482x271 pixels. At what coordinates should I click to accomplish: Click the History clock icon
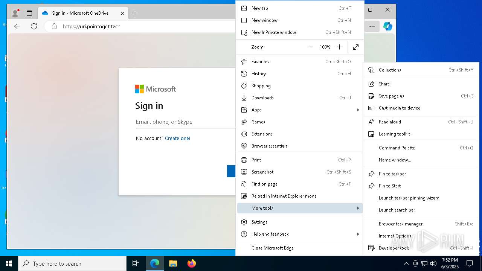tap(244, 73)
